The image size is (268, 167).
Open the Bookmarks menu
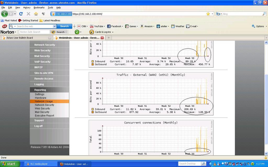(39, 8)
